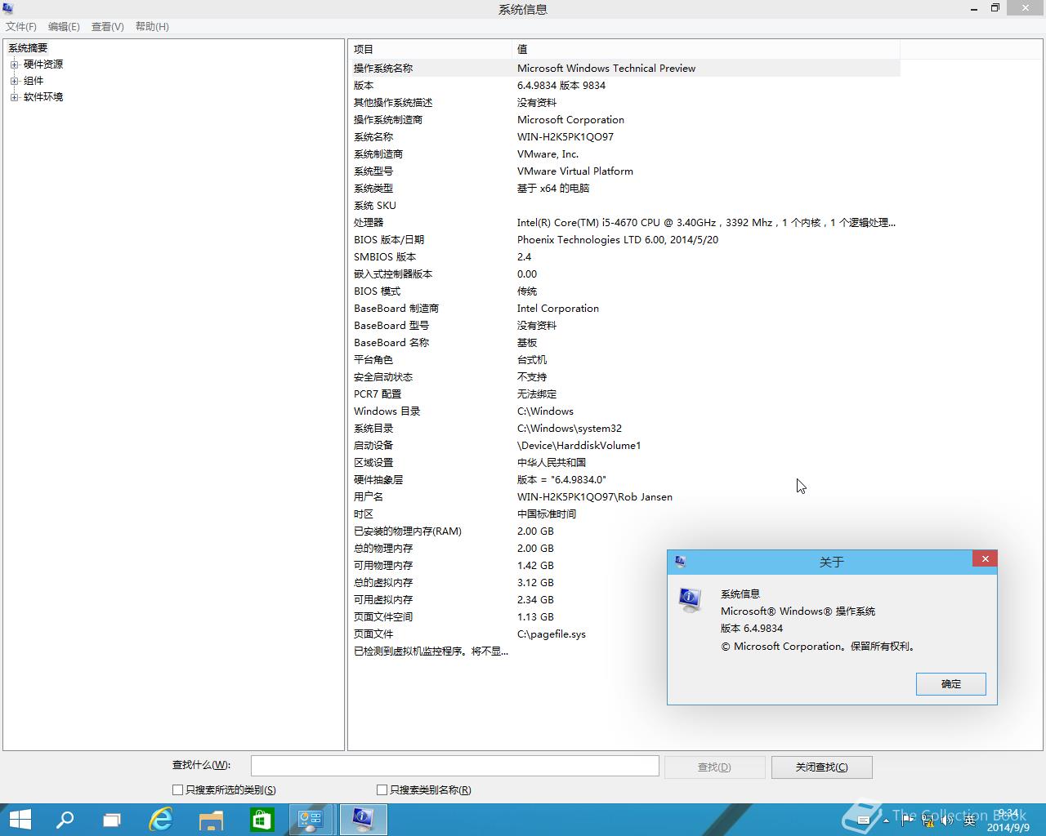Click the keyboard icon in system tray

pos(864,820)
